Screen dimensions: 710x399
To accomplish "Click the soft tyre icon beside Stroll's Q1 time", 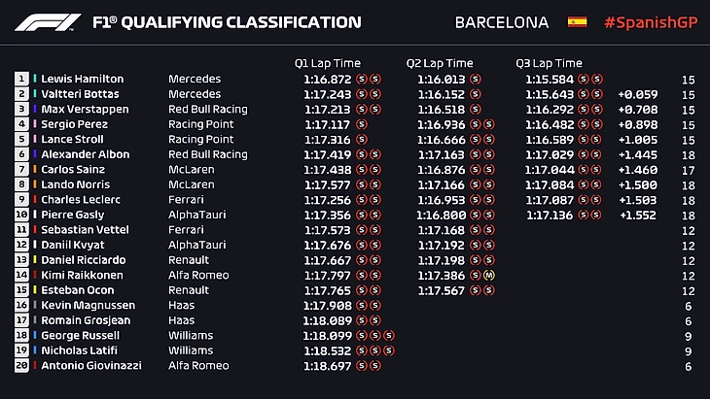I will click(362, 140).
